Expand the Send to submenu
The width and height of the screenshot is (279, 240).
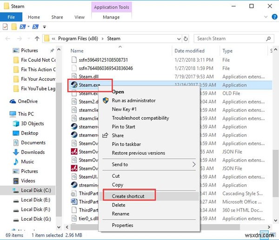click(x=149, y=164)
